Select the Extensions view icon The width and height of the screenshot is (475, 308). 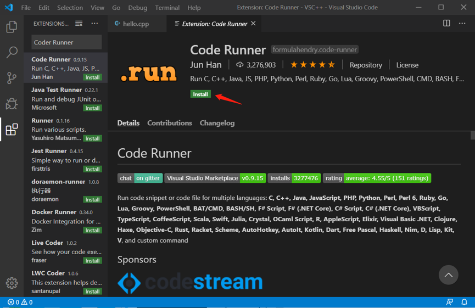click(12, 130)
